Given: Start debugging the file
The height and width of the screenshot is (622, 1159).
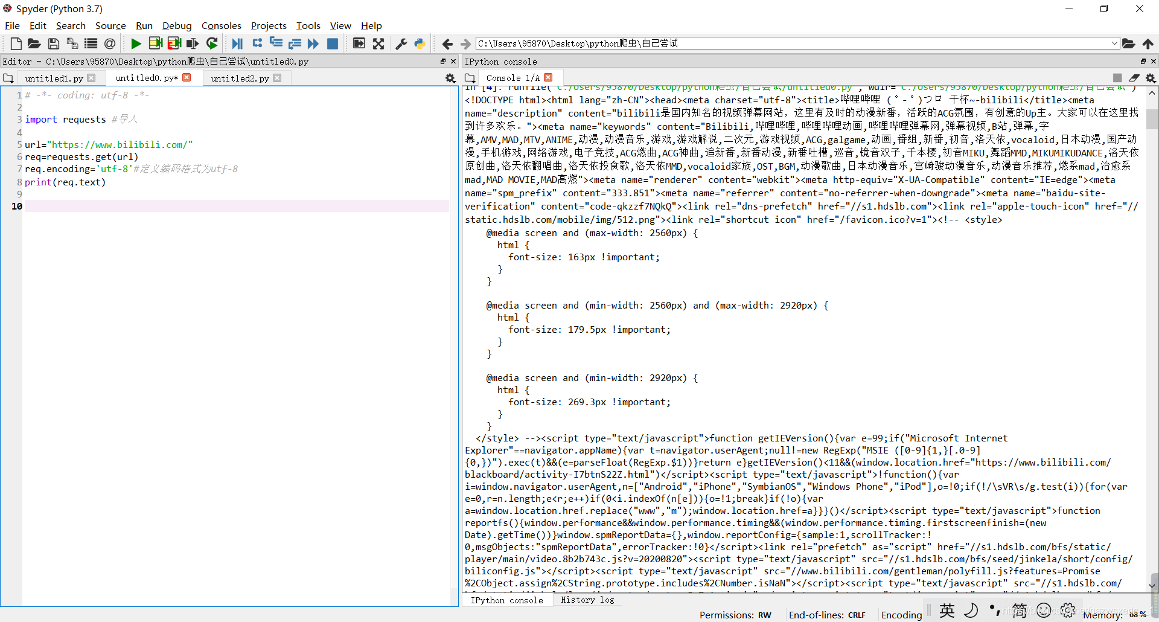Looking at the screenshot, I should [x=237, y=43].
